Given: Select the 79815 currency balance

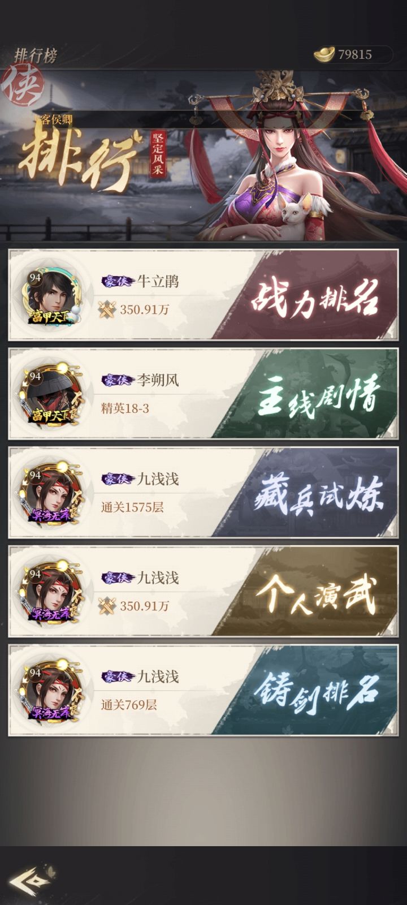Looking at the screenshot, I should click(x=355, y=54).
